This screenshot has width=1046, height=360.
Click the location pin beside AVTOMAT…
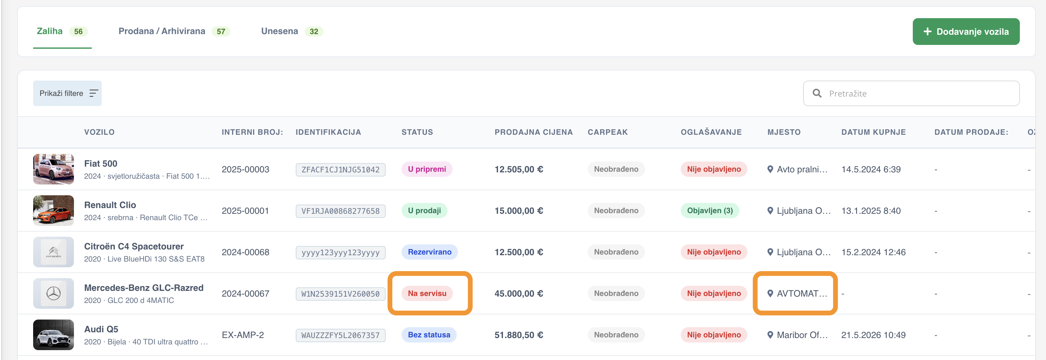click(770, 293)
